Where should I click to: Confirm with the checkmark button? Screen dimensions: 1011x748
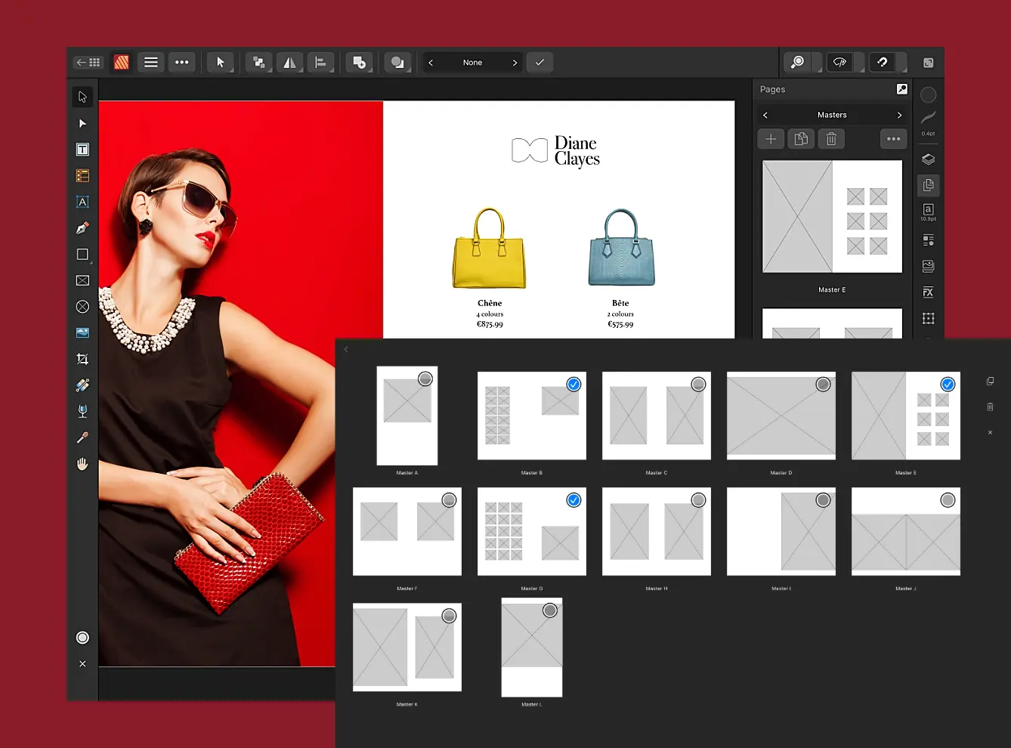click(540, 63)
